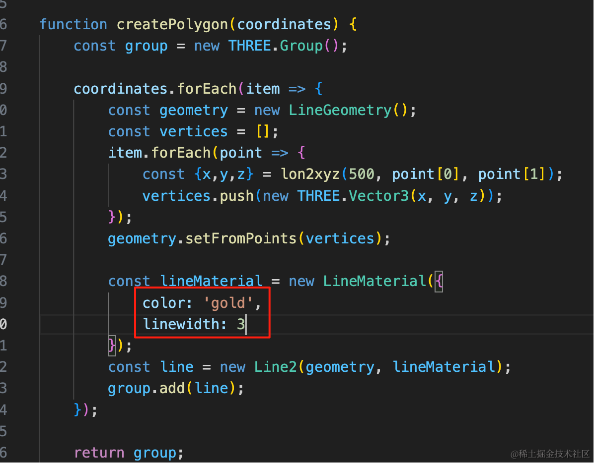Click the '{x,y,z}' destructuring pattern
The image size is (594, 463).
point(223,174)
